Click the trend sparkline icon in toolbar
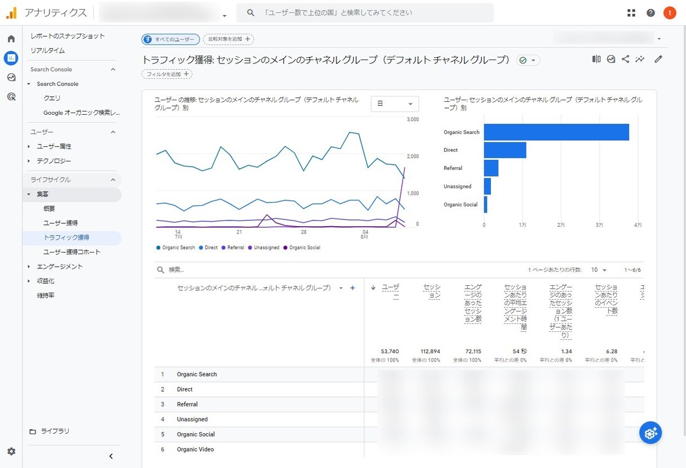The image size is (686, 468). click(640, 59)
